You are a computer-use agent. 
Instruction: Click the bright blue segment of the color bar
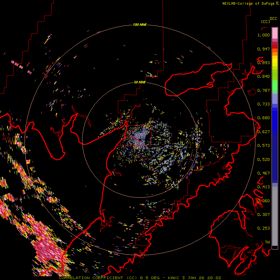point(275,121)
